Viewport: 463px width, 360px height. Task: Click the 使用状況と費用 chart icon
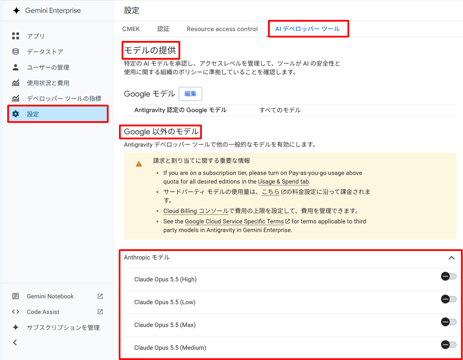(16, 83)
